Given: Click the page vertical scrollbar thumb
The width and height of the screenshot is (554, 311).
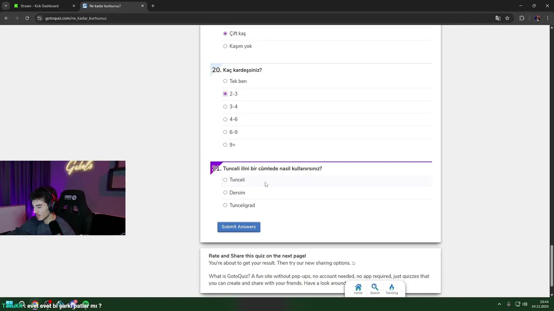Looking at the screenshot, I should [551, 266].
